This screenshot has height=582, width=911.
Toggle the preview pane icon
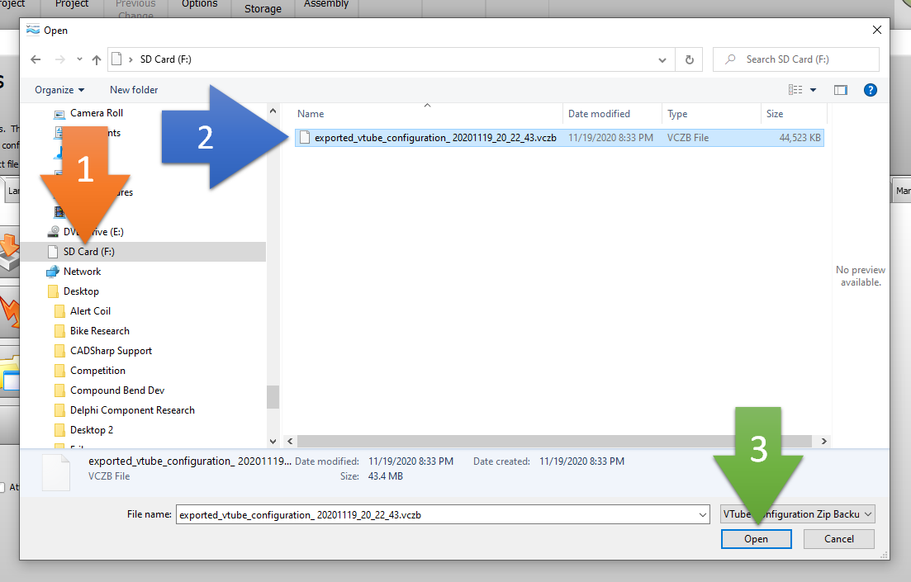pyautogui.click(x=841, y=90)
